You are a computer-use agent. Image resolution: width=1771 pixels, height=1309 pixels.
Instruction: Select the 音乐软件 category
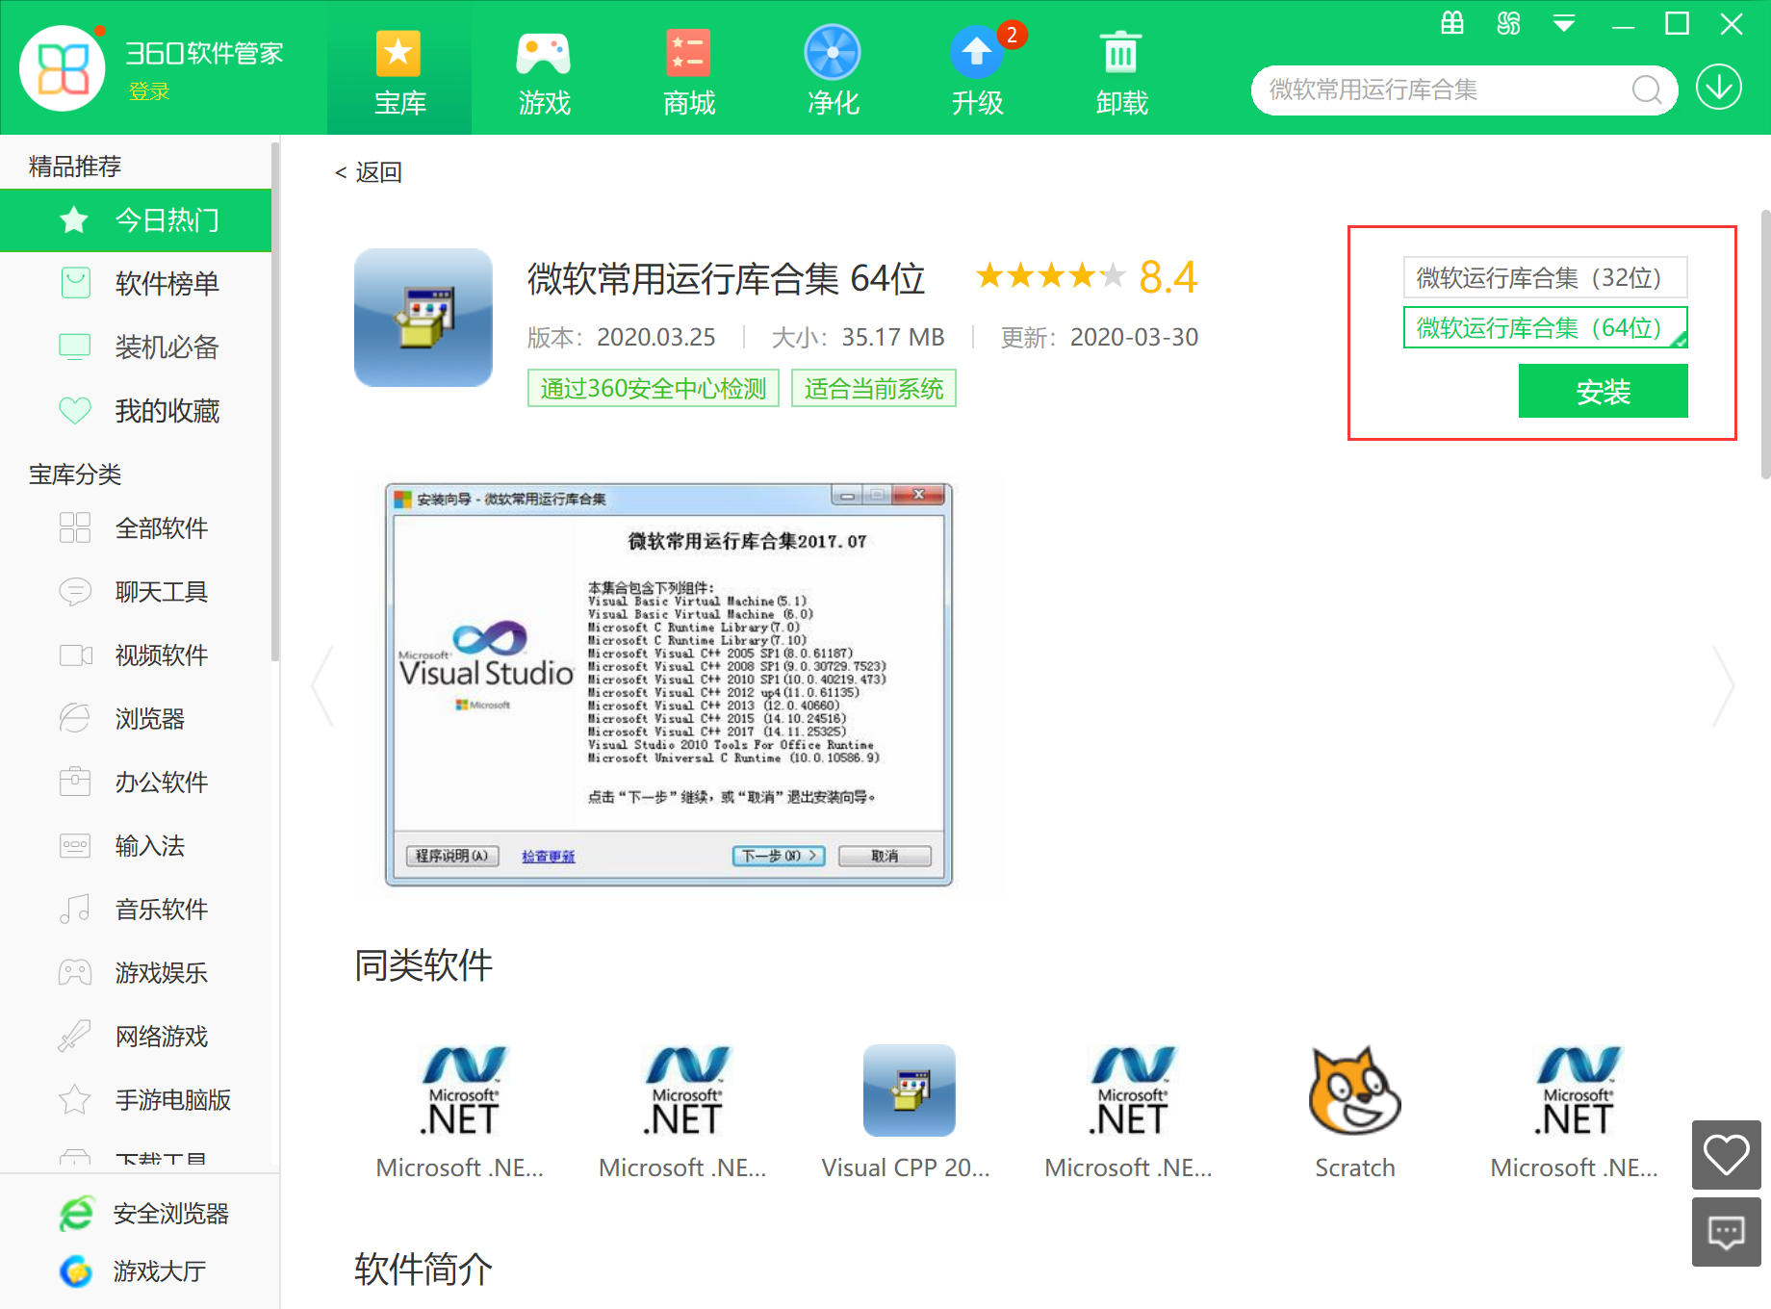[x=136, y=909]
